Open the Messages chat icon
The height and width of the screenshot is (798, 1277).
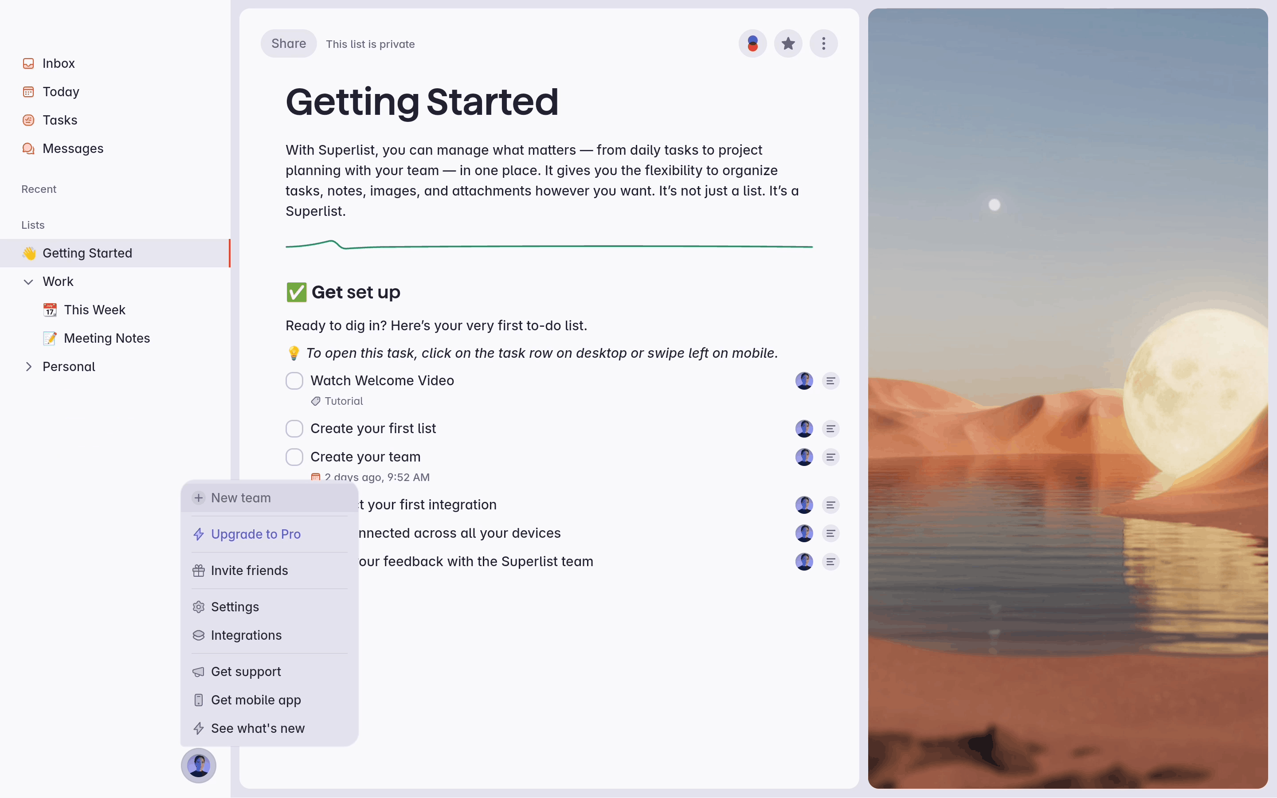pyautogui.click(x=28, y=149)
